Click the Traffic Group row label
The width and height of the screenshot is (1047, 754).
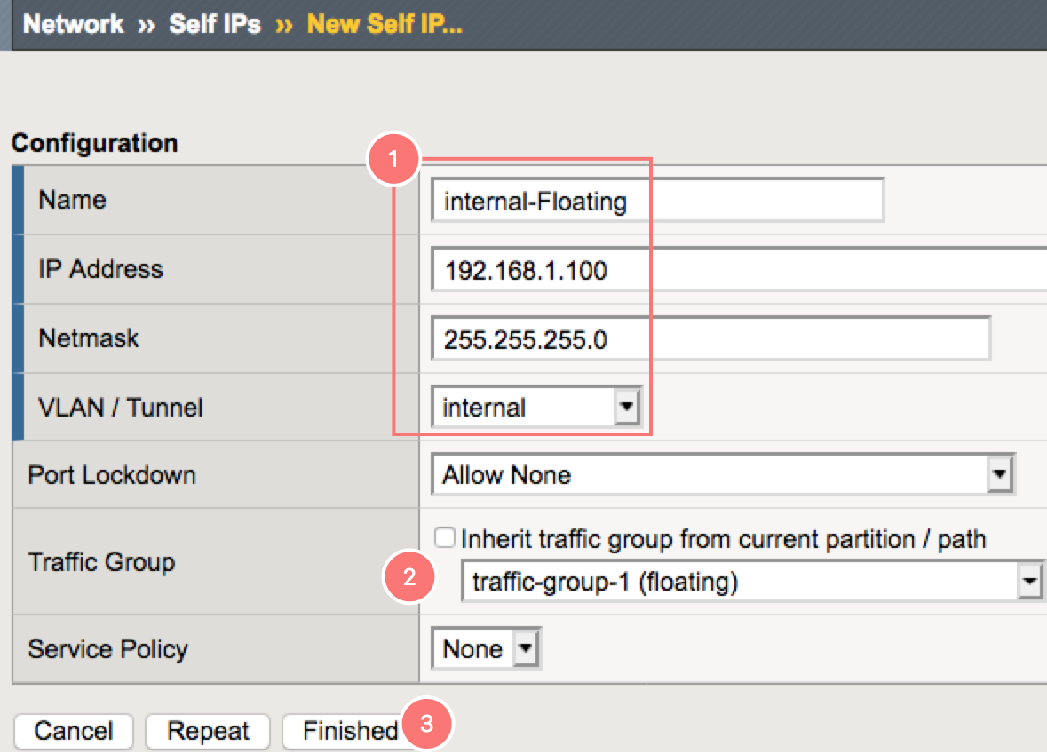click(x=101, y=562)
